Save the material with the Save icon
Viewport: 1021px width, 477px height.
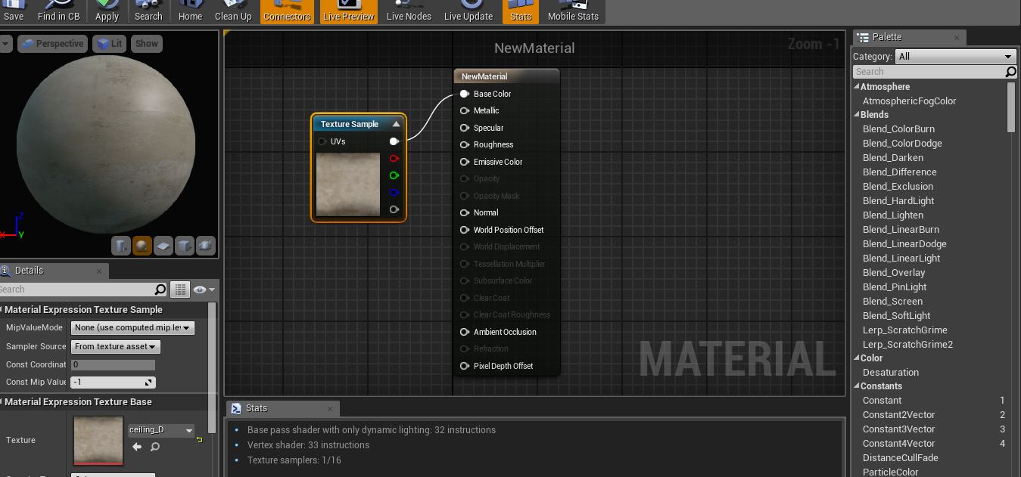14,11
